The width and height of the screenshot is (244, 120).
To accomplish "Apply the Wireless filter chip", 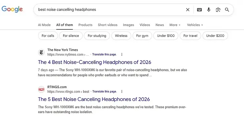I will pos(121,36).
